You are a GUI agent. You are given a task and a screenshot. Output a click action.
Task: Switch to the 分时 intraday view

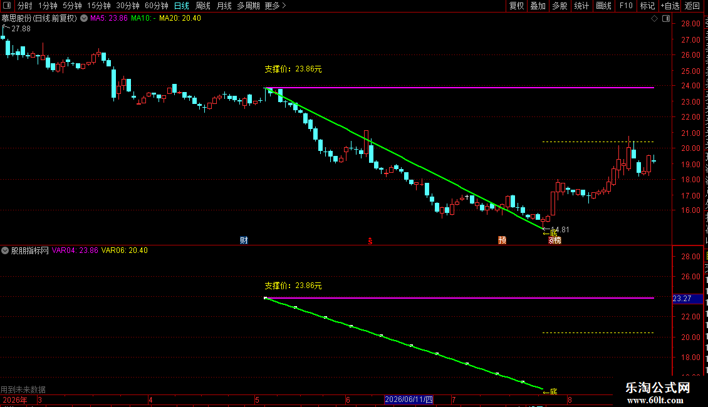[25, 6]
